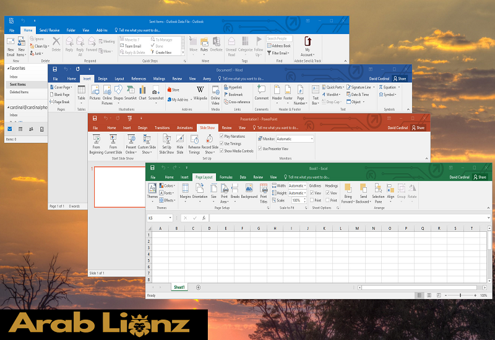Click OneNote icon in Outlook ribbon

216,45
